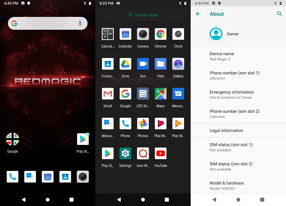Open Camera from the home dock
Screen dimensions: 286x206
83,177
